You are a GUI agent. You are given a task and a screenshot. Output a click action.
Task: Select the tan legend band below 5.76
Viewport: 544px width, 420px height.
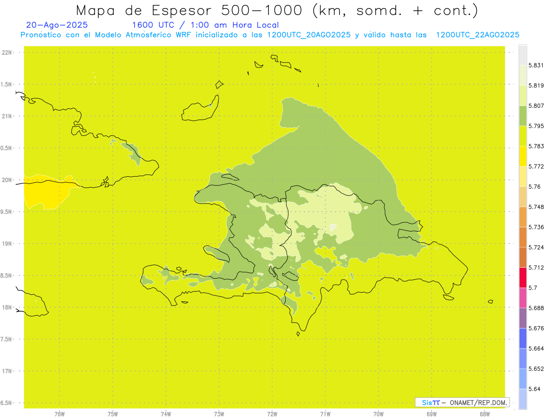(523, 197)
